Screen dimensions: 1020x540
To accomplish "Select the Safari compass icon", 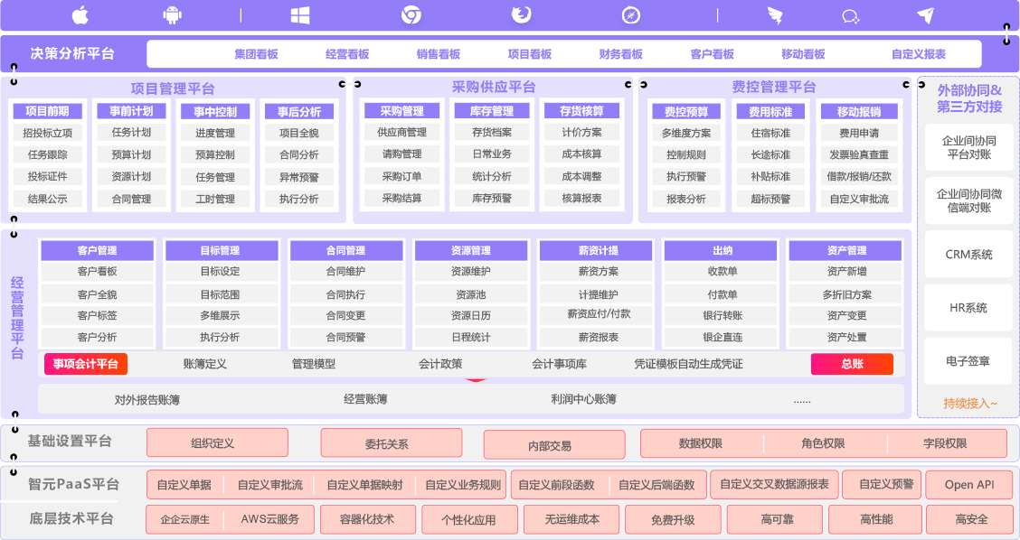I will click(x=631, y=15).
